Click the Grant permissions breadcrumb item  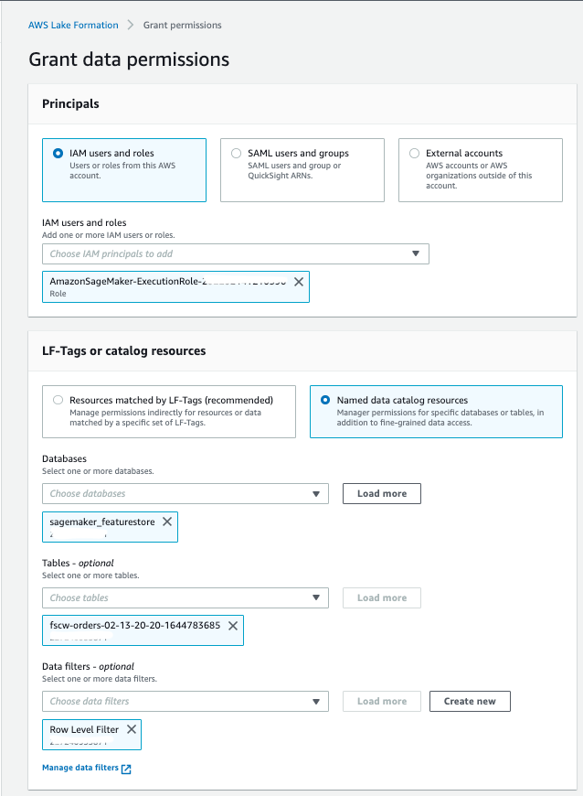point(182,25)
